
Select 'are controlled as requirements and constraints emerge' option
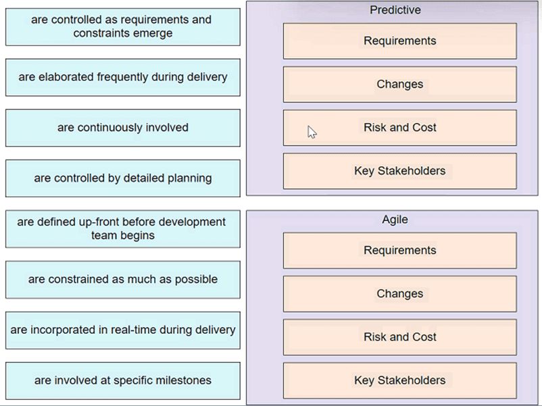122,27
